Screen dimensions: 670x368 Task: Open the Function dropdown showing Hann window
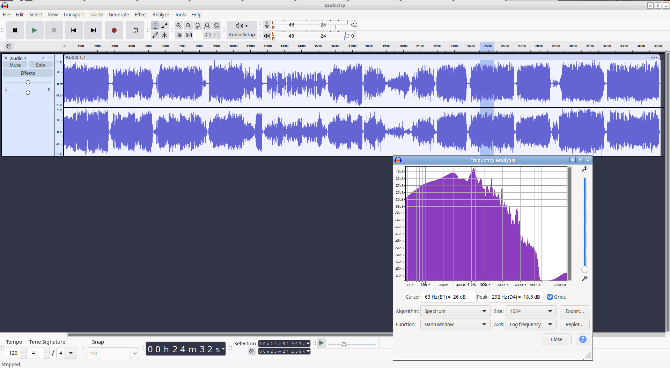pyautogui.click(x=455, y=324)
